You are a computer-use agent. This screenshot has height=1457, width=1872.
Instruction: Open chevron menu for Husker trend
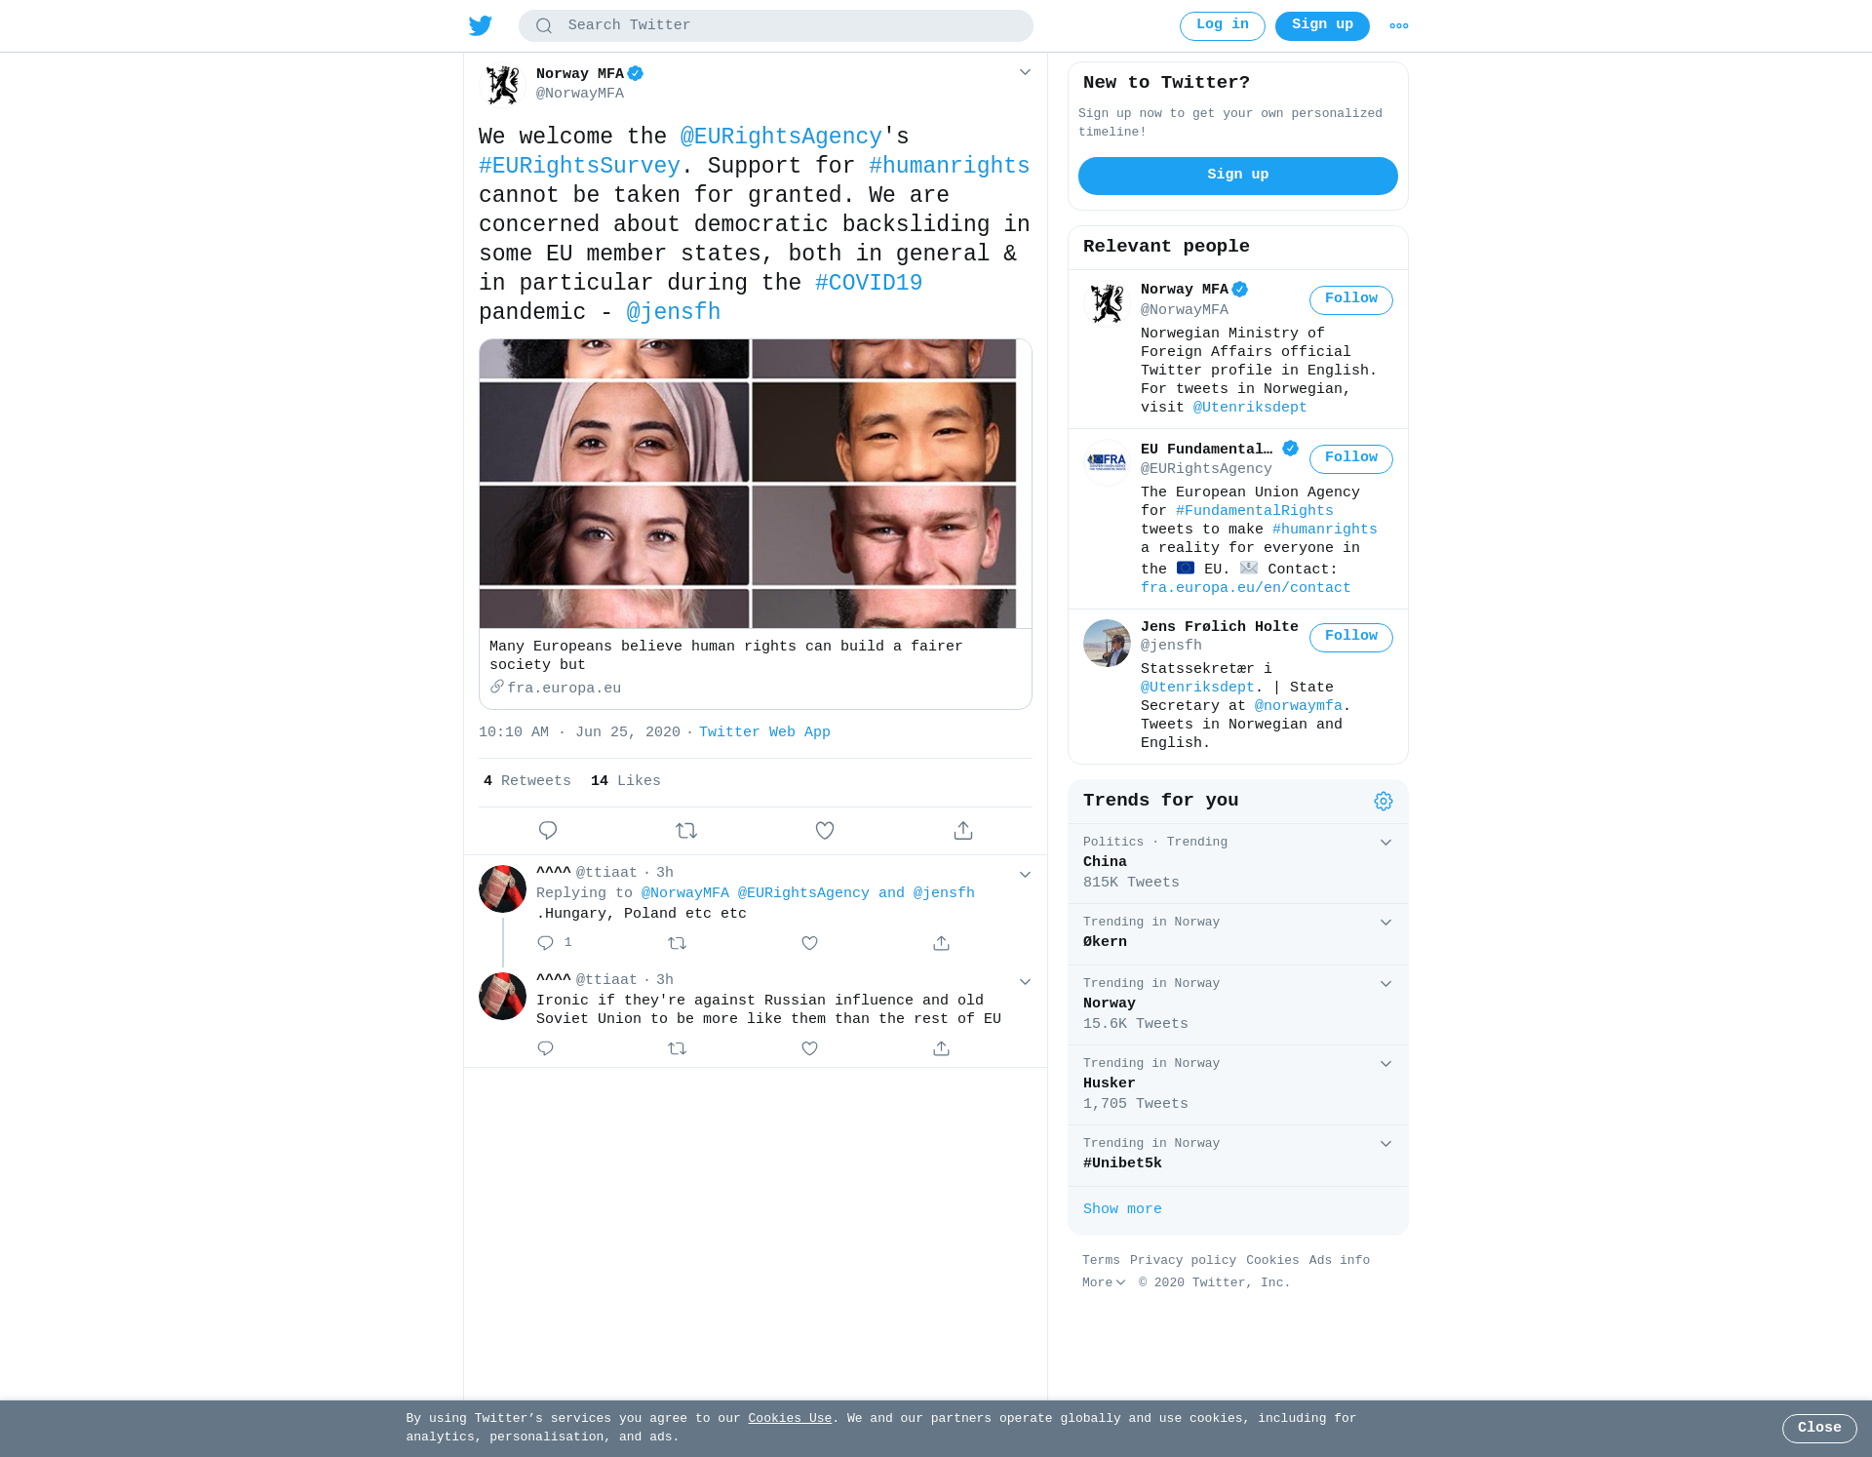click(1385, 1063)
